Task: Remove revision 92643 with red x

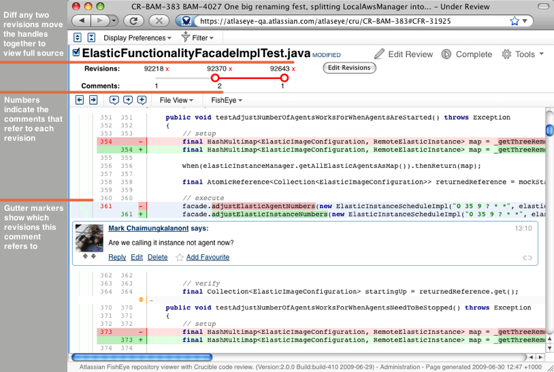Action: click(x=293, y=69)
